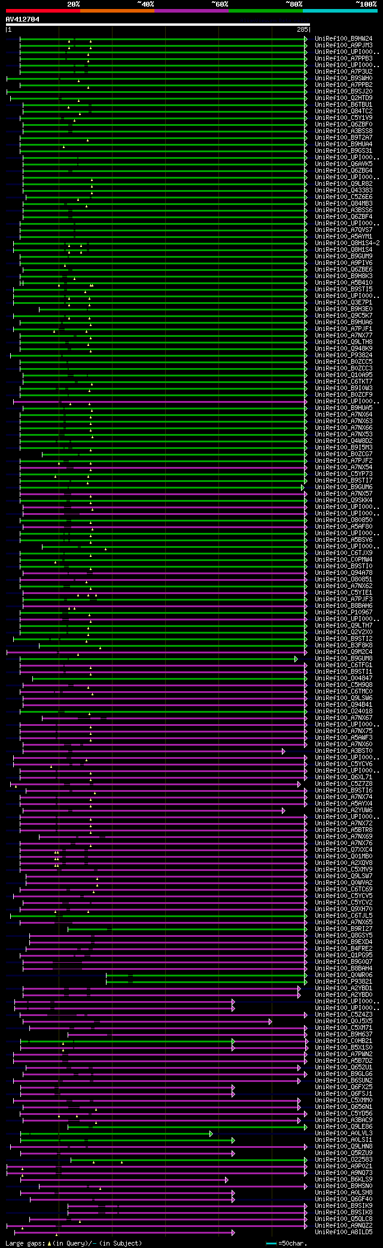Select the UniRef100_C5Z6E6 label

tap(344, 197)
